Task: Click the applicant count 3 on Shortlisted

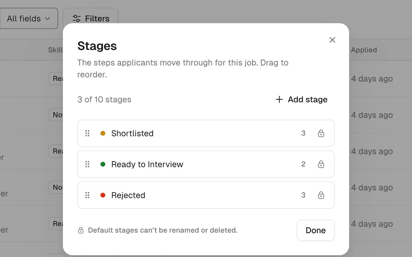Action: (x=303, y=133)
